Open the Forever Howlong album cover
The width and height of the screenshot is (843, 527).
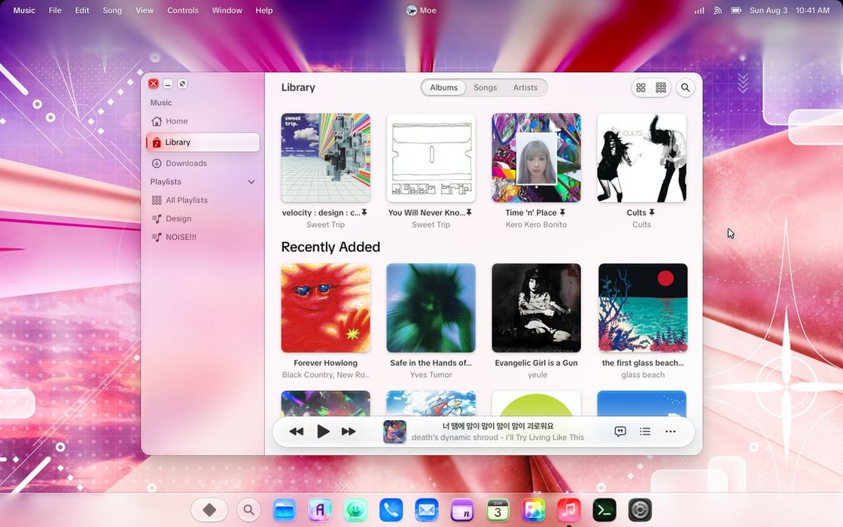click(x=326, y=308)
